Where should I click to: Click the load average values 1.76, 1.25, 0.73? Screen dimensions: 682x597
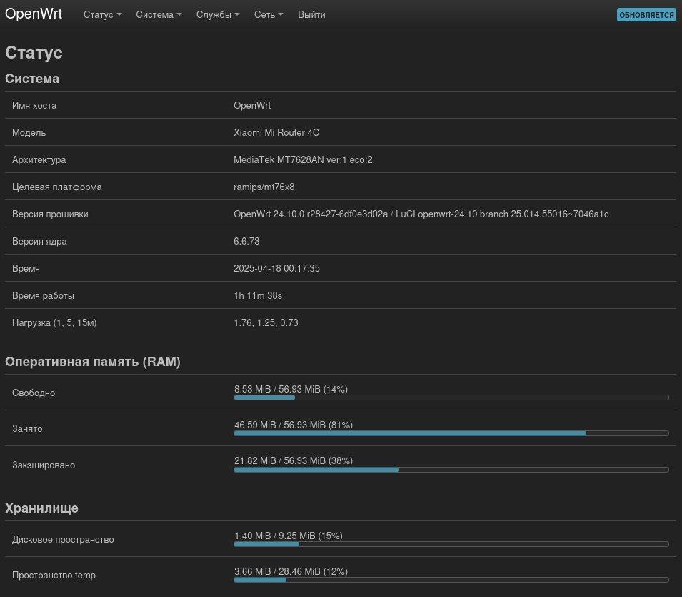pyautogui.click(x=266, y=323)
